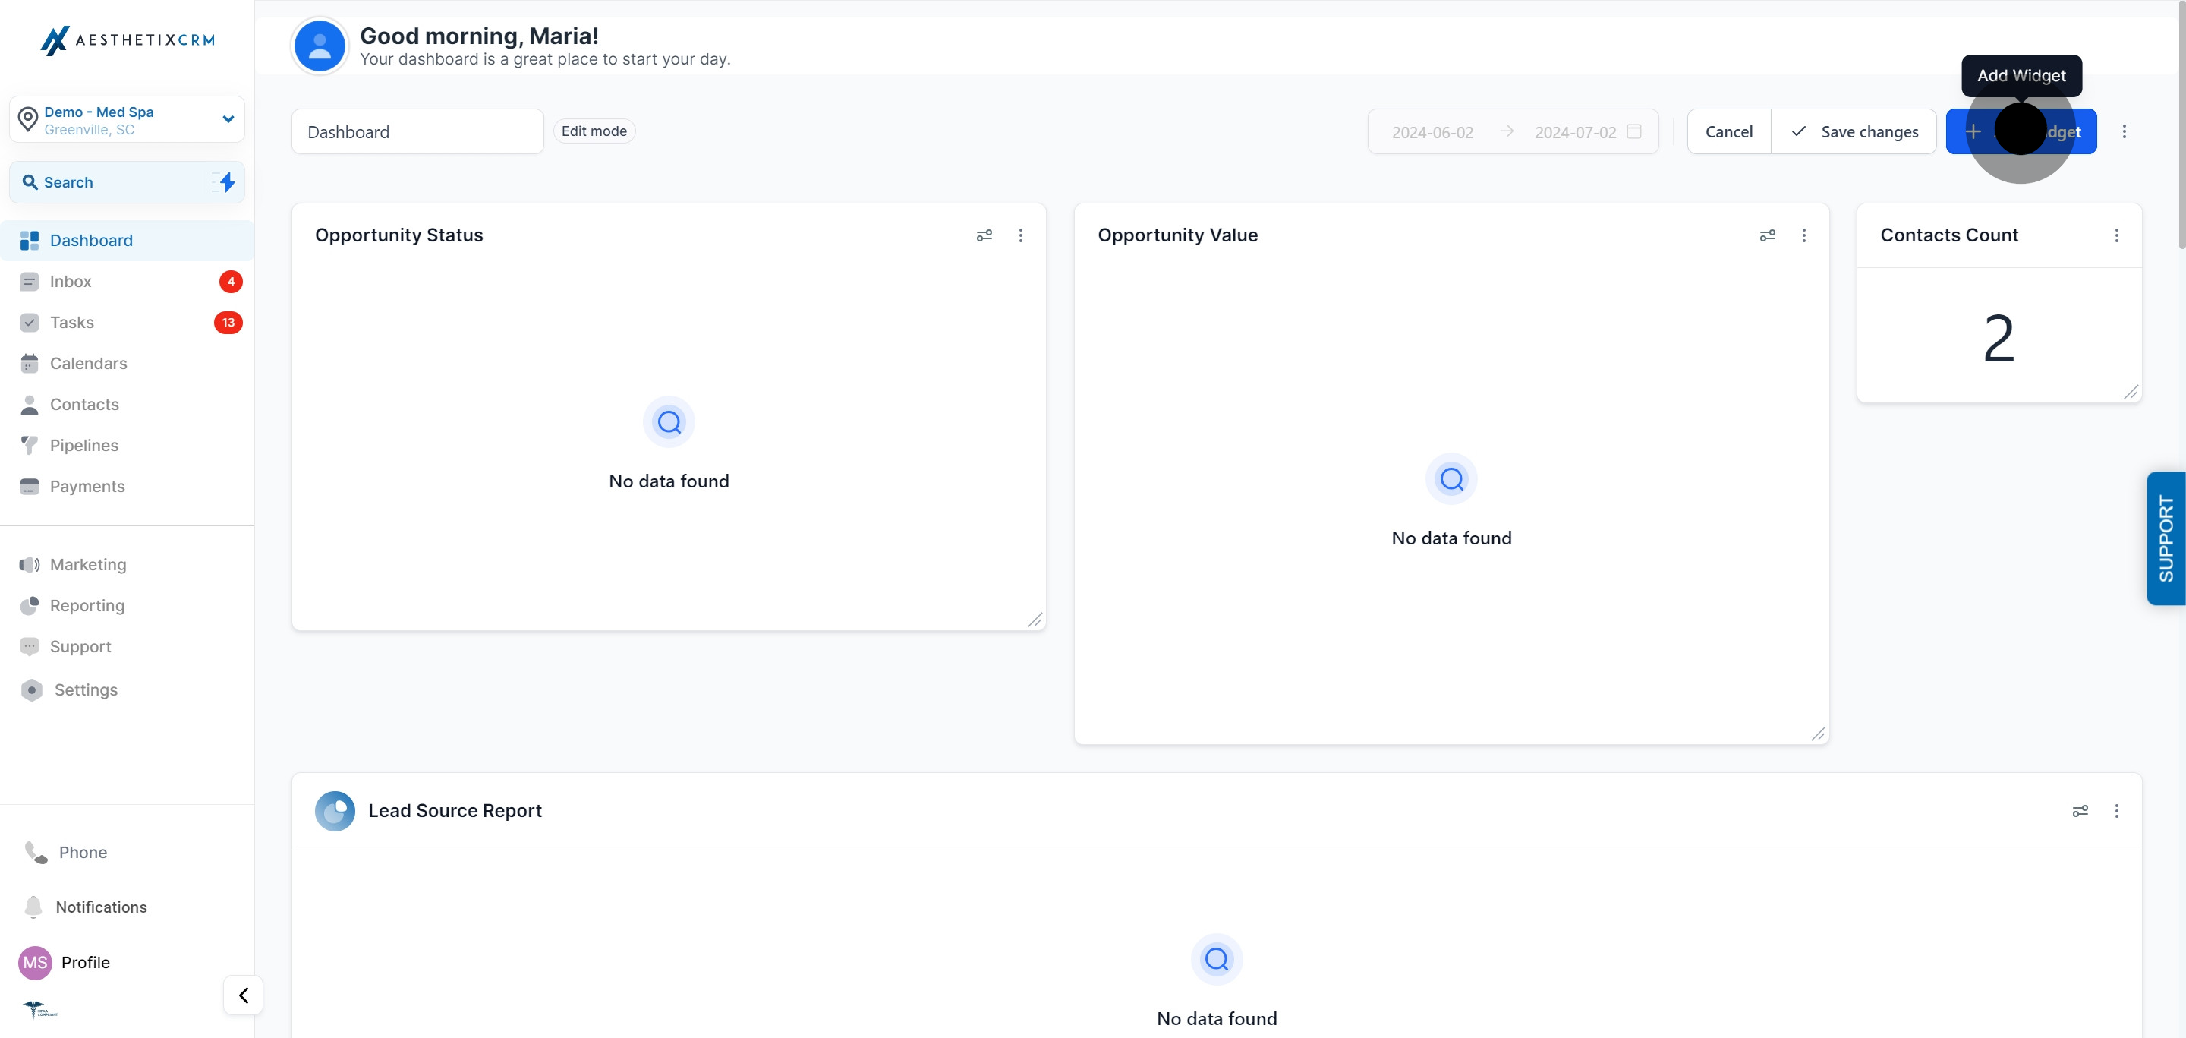
Task: Click the calendar icon in date range
Action: click(1633, 131)
